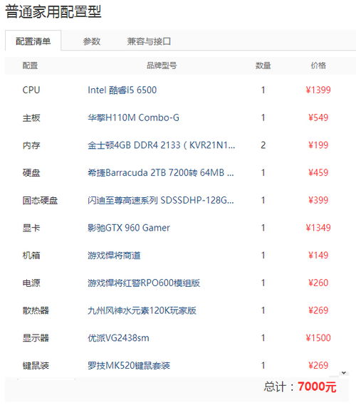Select the 电源 price ¥260
356x405 pixels.
tap(318, 283)
